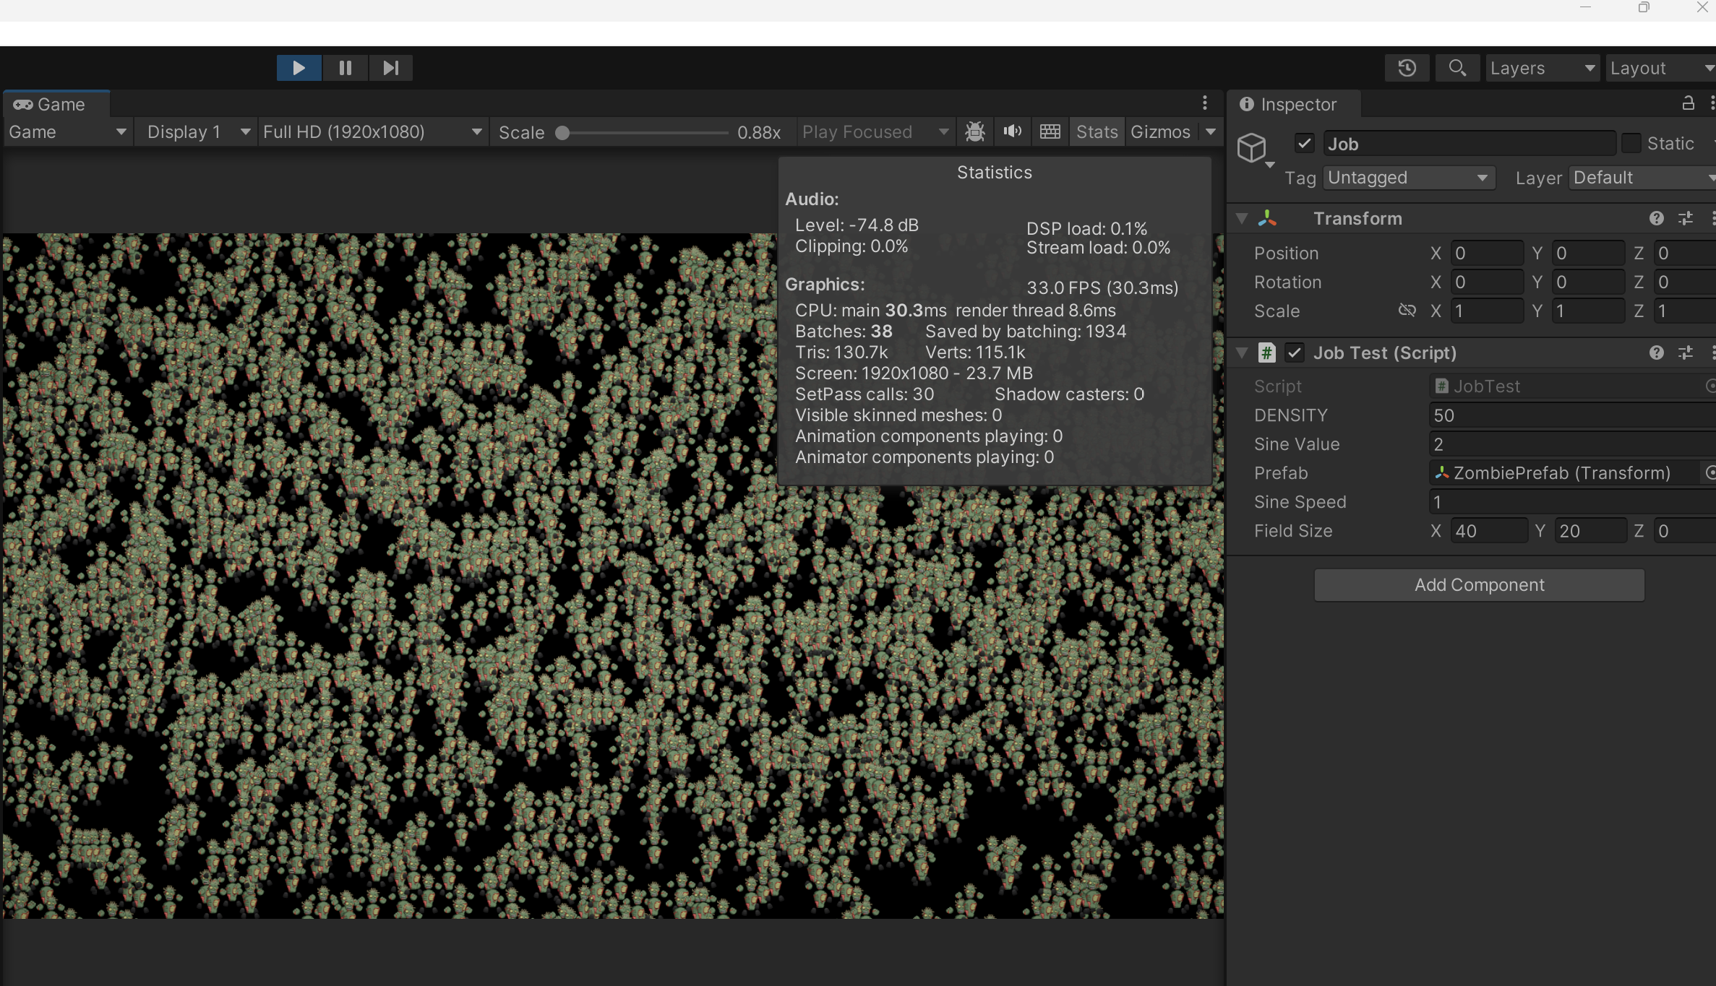Click the Play button

[x=299, y=68]
